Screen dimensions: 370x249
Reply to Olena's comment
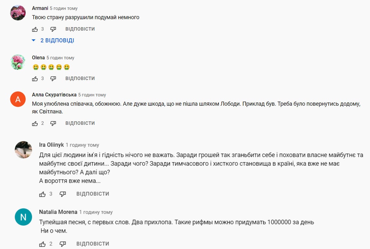coord(80,78)
